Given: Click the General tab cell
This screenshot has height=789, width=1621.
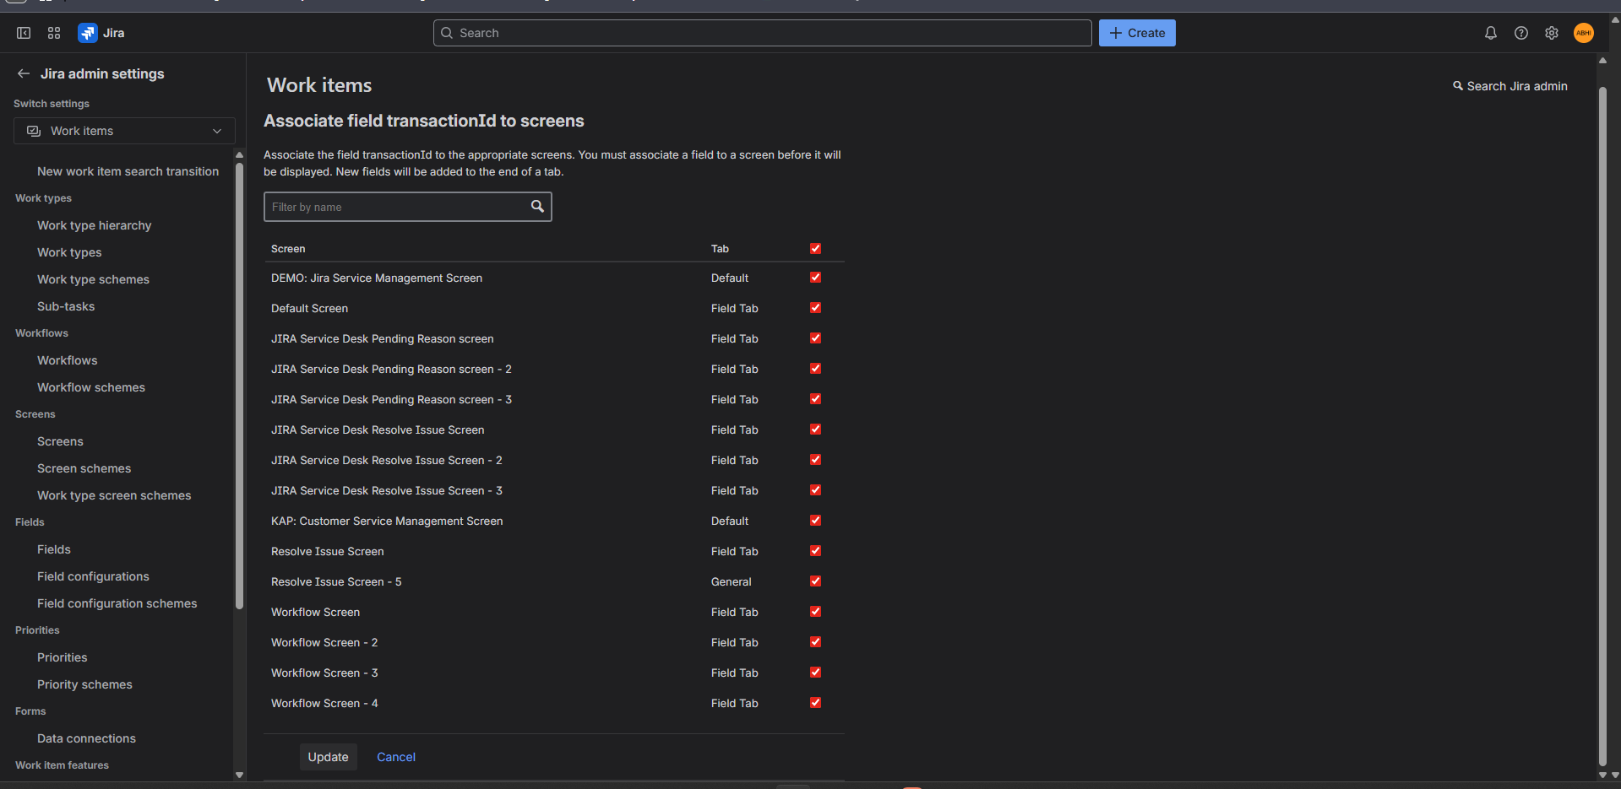Looking at the screenshot, I should pos(732,581).
